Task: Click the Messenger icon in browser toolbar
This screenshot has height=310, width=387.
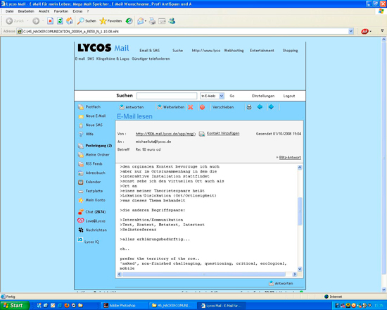Action: (172, 21)
